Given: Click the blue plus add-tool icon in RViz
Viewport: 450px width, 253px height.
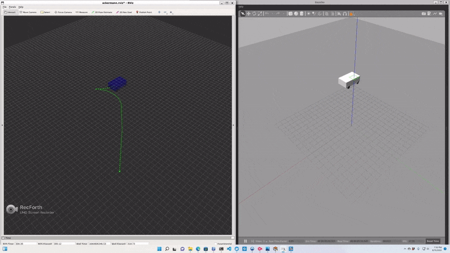Looking at the screenshot, I should coord(159,12).
